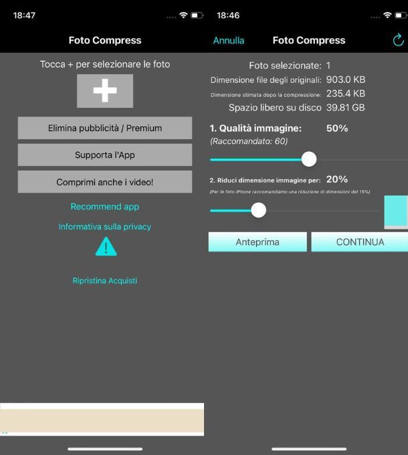Tap the warning triangle icon

106,247
